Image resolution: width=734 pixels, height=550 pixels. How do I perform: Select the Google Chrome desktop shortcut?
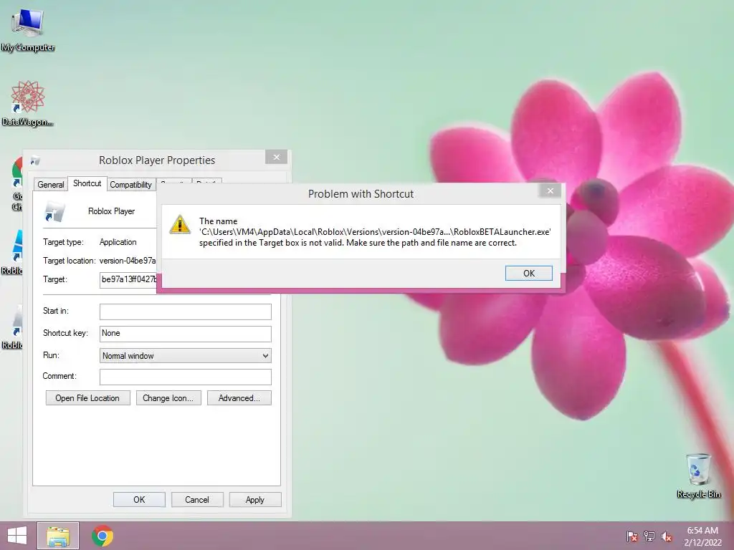pos(17,184)
